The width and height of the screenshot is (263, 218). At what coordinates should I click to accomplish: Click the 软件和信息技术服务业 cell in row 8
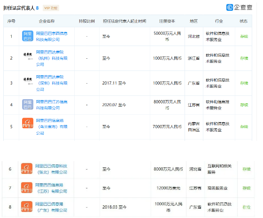tap(219, 207)
